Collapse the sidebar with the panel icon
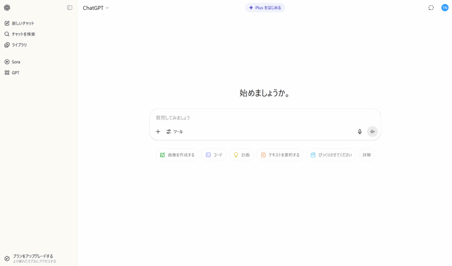The width and height of the screenshot is (452, 266). [x=69, y=8]
